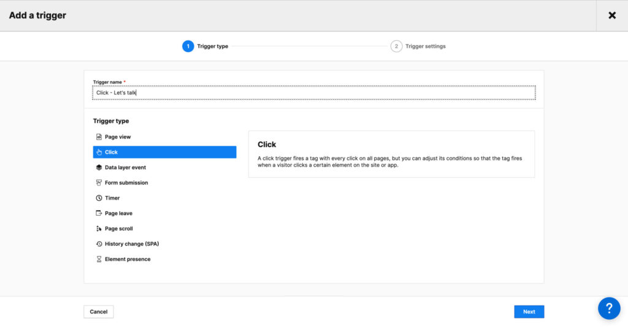Click the Trigger name field label
The image size is (628, 327).
click(x=107, y=82)
